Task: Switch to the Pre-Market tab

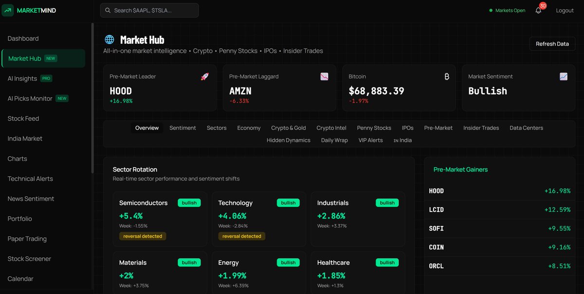Action: (x=438, y=128)
